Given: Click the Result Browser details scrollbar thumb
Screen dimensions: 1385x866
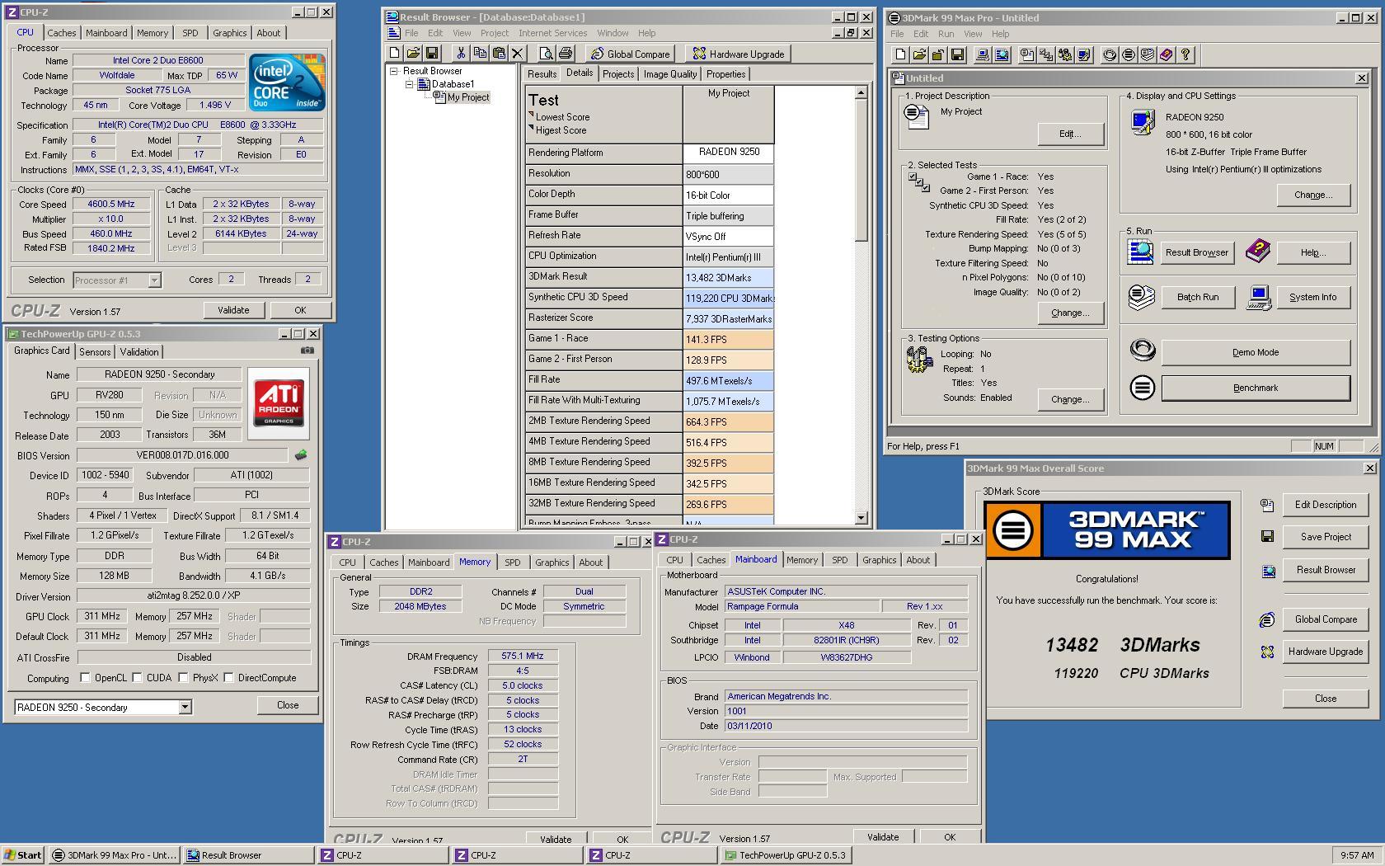Looking at the screenshot, I should tap(862, 171).
